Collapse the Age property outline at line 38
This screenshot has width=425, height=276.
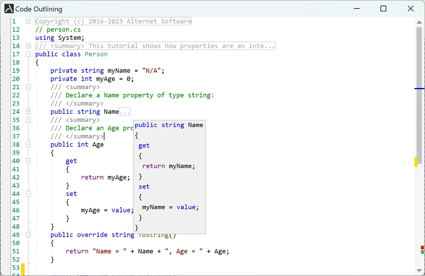pos(28,144)
